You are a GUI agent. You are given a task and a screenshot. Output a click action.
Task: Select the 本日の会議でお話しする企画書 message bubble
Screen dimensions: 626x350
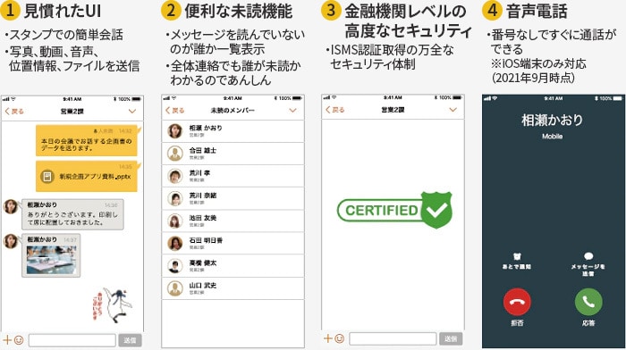tap(87, 141)
